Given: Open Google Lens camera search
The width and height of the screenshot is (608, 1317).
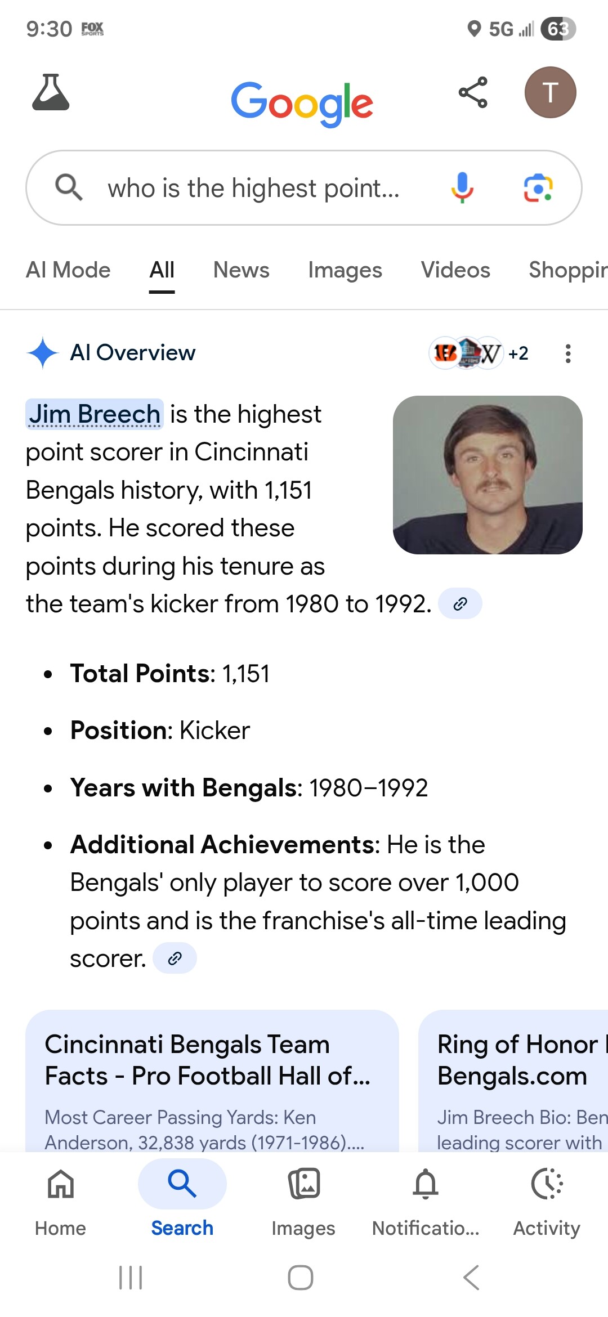Looking at the screenshot, I should pos(538,187).
